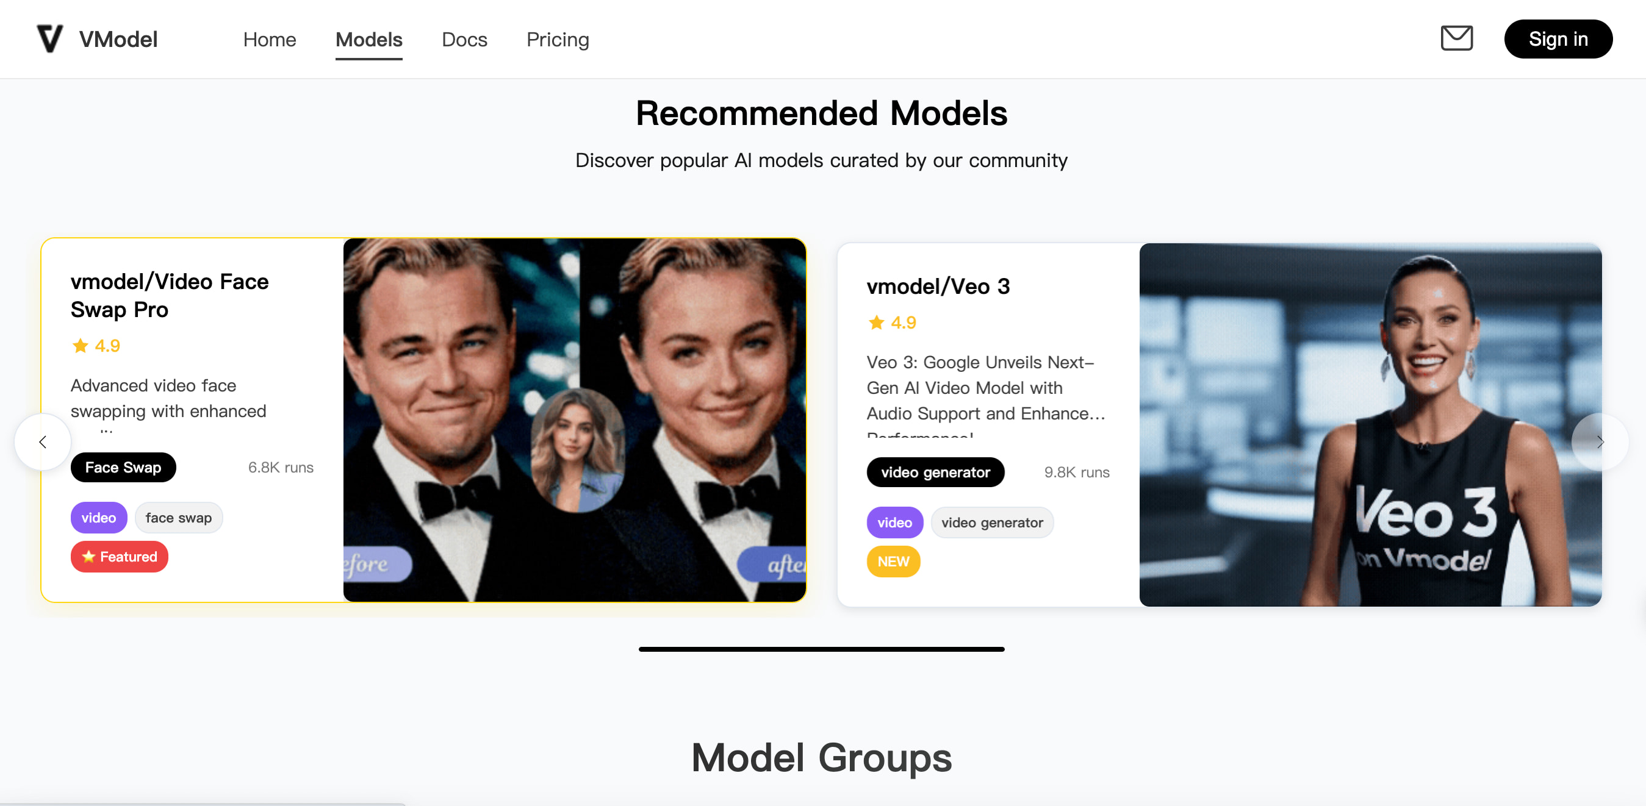This screenshot has height=806, width=1646.
Task: Open the vmodel/Veo 3 title link
Action: pyautogui.click(x=937, y=286)
